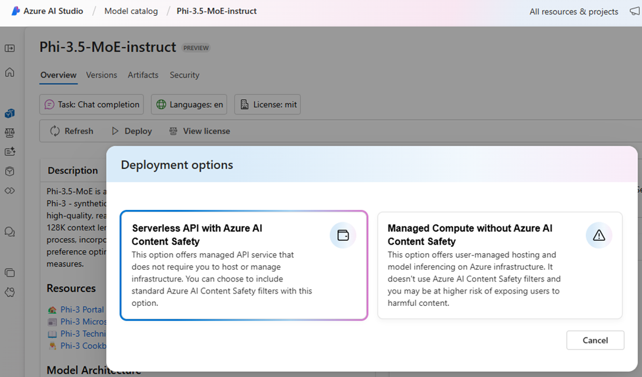
Task: Open the prompt catalog sparkle icon
Action: [x=10, y=152]
